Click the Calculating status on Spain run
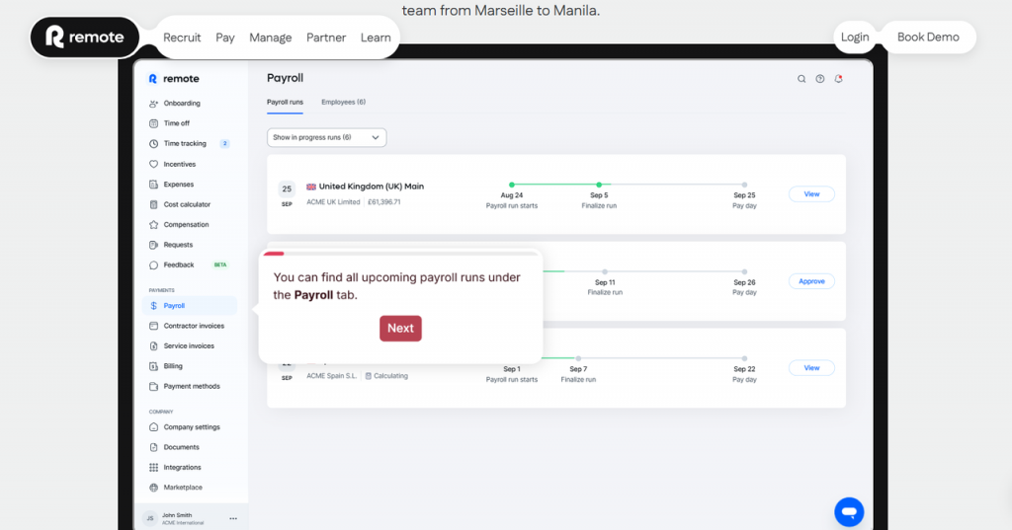Viewport: 1012px width, 530px height. pyautogui.click(x=386, y=376)
